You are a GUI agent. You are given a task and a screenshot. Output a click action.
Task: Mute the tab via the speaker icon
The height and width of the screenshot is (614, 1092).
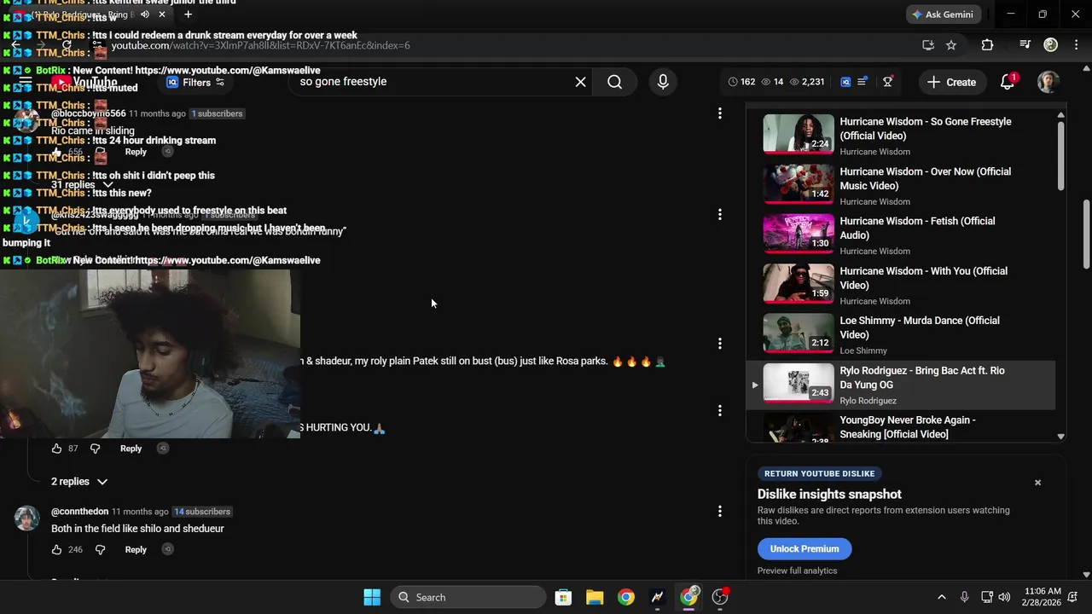coord(144,14)
